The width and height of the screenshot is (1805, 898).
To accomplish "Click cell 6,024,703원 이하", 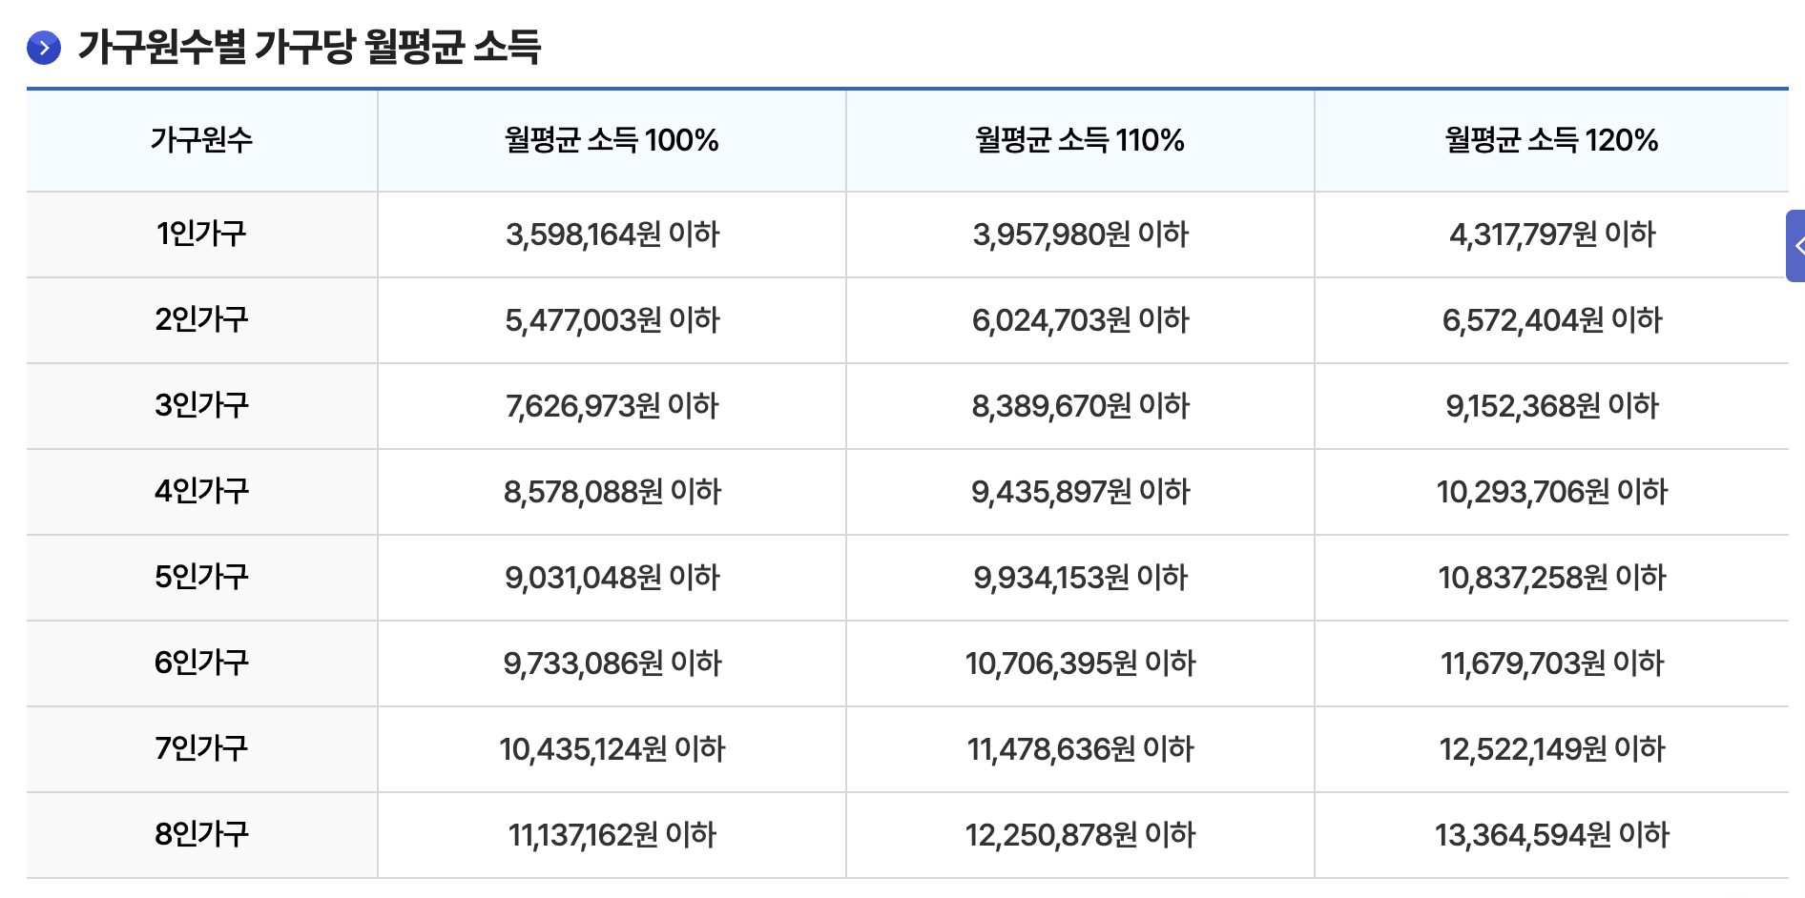I will tap(1080, 320).
